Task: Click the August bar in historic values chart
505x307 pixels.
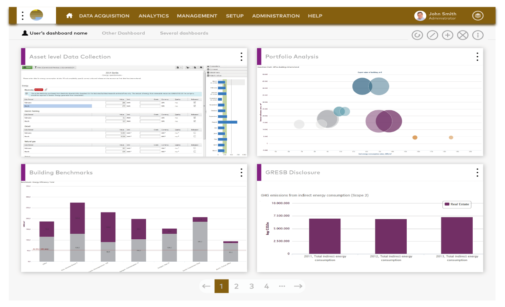Action: tap(227, 122)
